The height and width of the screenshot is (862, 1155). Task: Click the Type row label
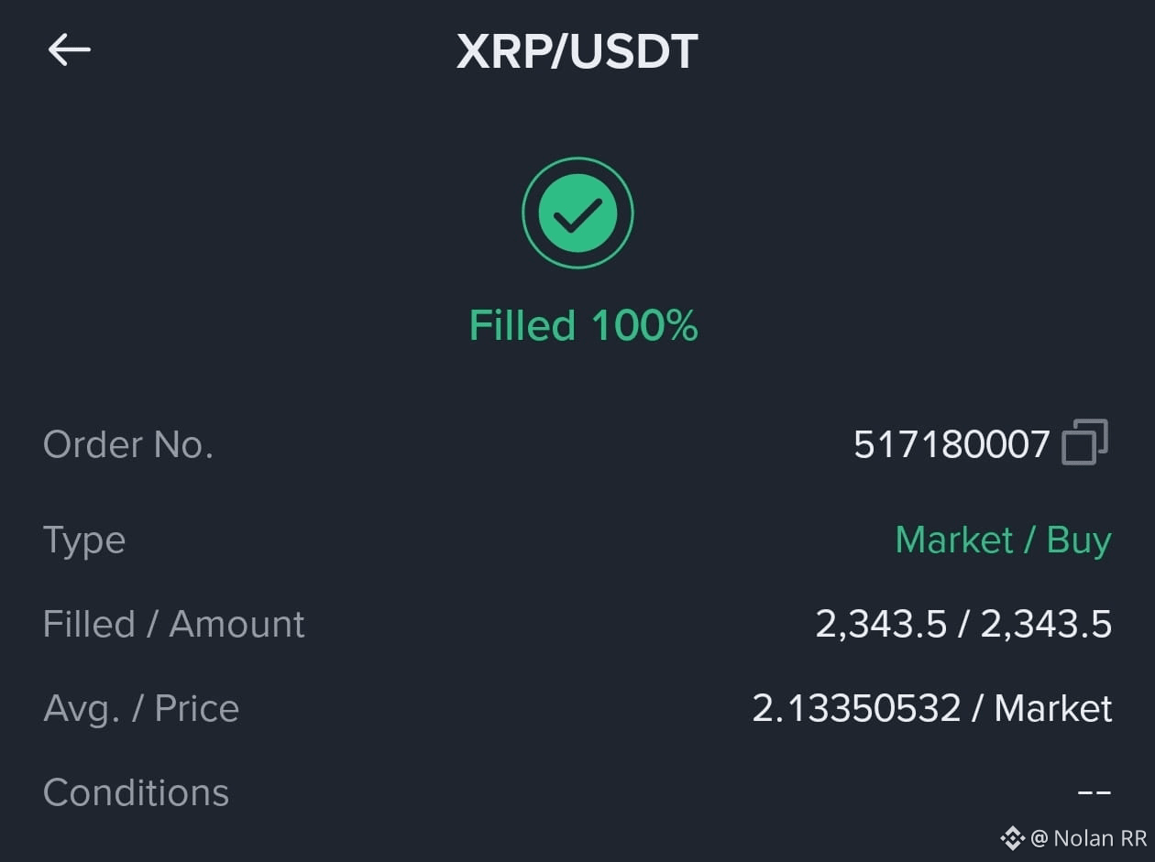pos(83,540)
